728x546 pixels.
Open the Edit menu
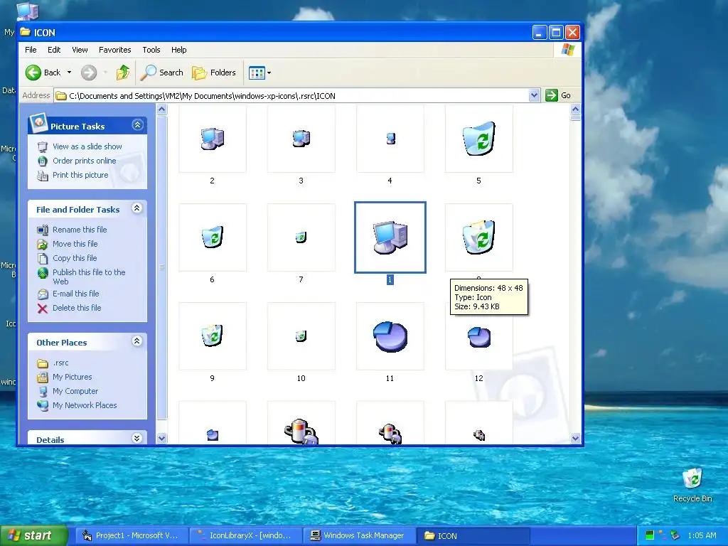[54, 50]
